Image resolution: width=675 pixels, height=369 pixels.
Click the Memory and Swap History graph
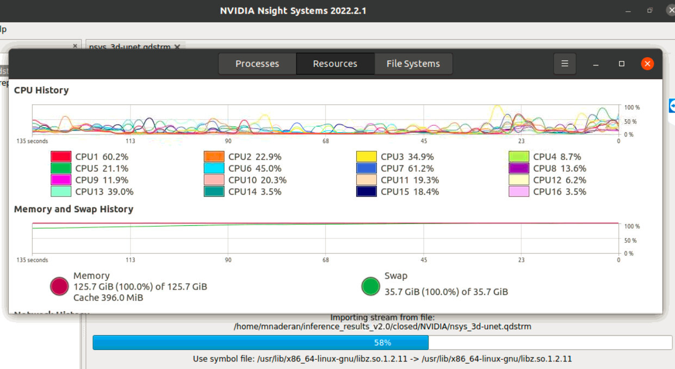[325, 238]
